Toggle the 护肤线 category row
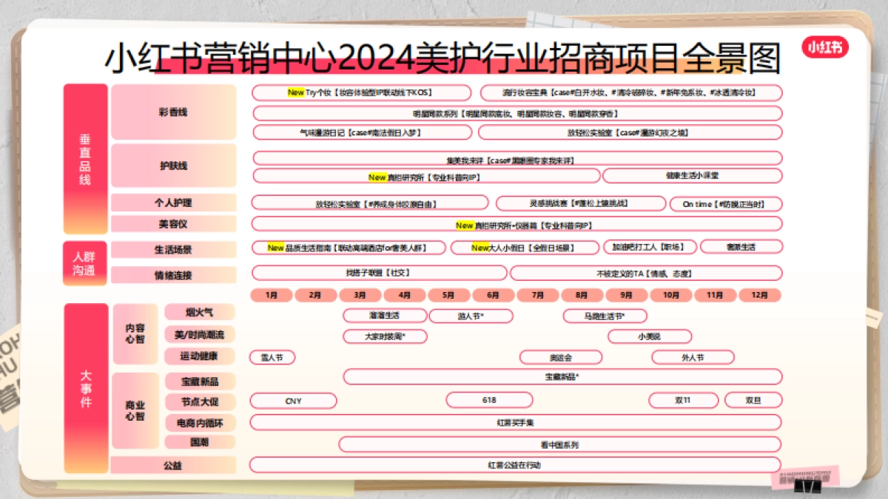This screenshot has height=499, width=888. tap(174, 166)
